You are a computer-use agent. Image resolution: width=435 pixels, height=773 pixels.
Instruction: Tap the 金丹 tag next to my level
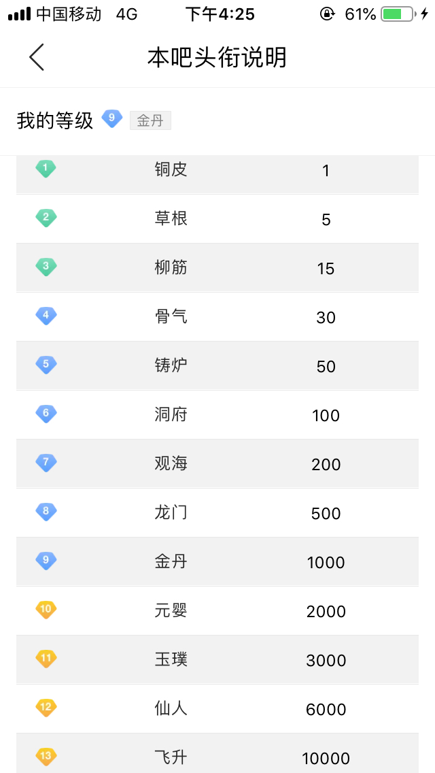[x=150, y=121]
